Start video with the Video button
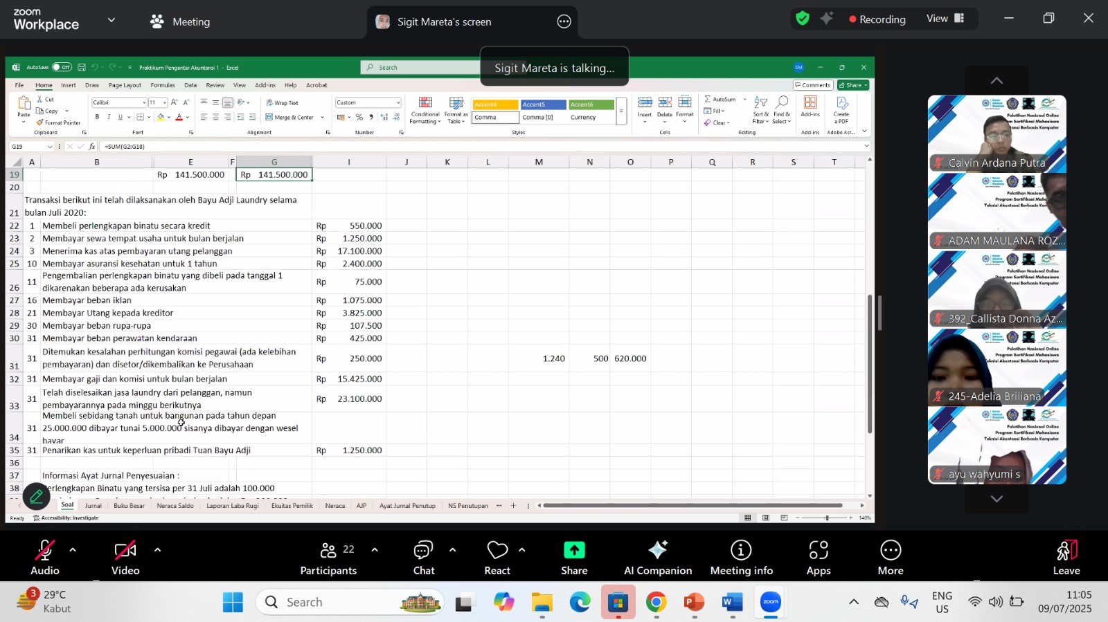1108x622 pixels. click(x=125, y=558)
